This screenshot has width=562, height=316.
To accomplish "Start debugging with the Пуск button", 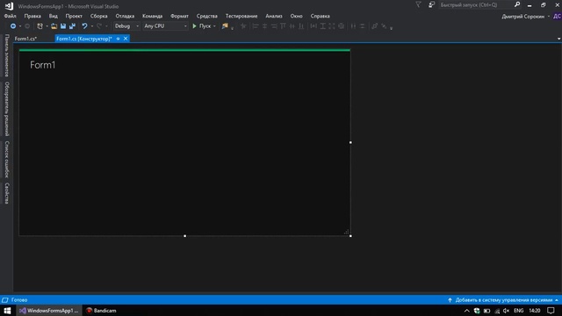I will (202, 26).
